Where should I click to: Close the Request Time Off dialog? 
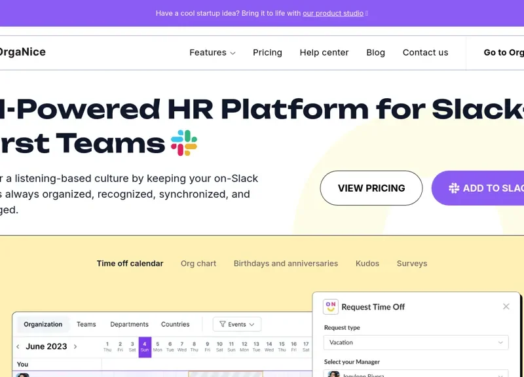click(x=506, y=306)
